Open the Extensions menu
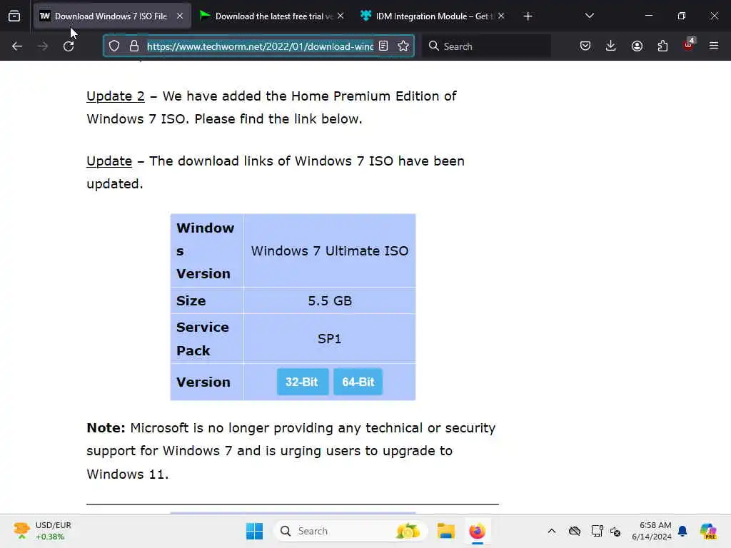Screen dimensions: 731x548 click(662, 46)
